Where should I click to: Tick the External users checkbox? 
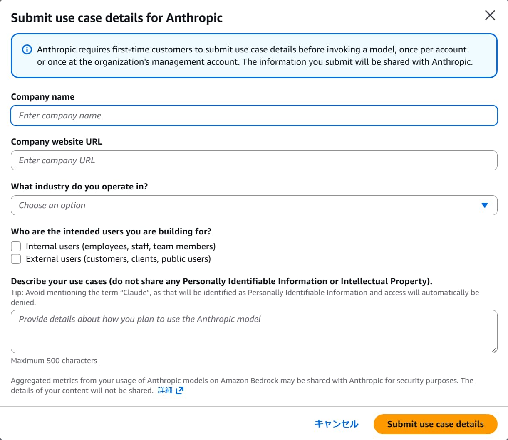16,259
